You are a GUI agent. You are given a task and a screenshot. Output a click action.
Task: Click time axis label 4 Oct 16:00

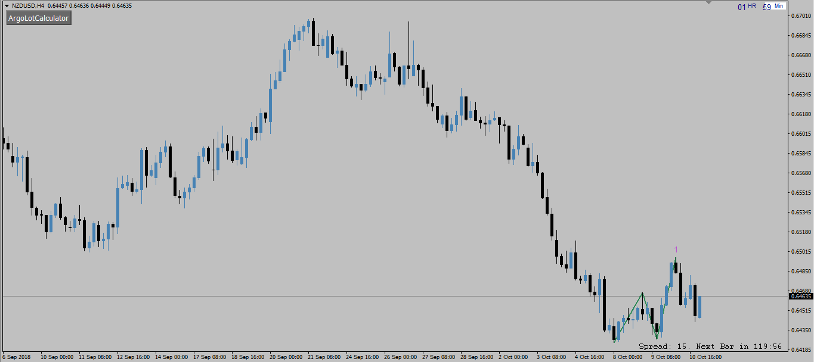coord(590,357)
